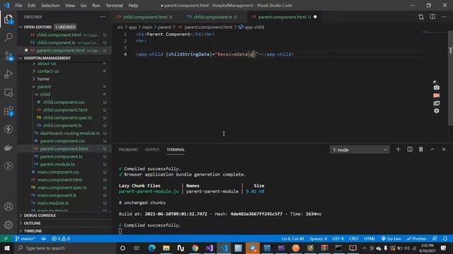453x254 pixels.
Task: Open the Explorer view in activity bar
Action: coord(8,19)
